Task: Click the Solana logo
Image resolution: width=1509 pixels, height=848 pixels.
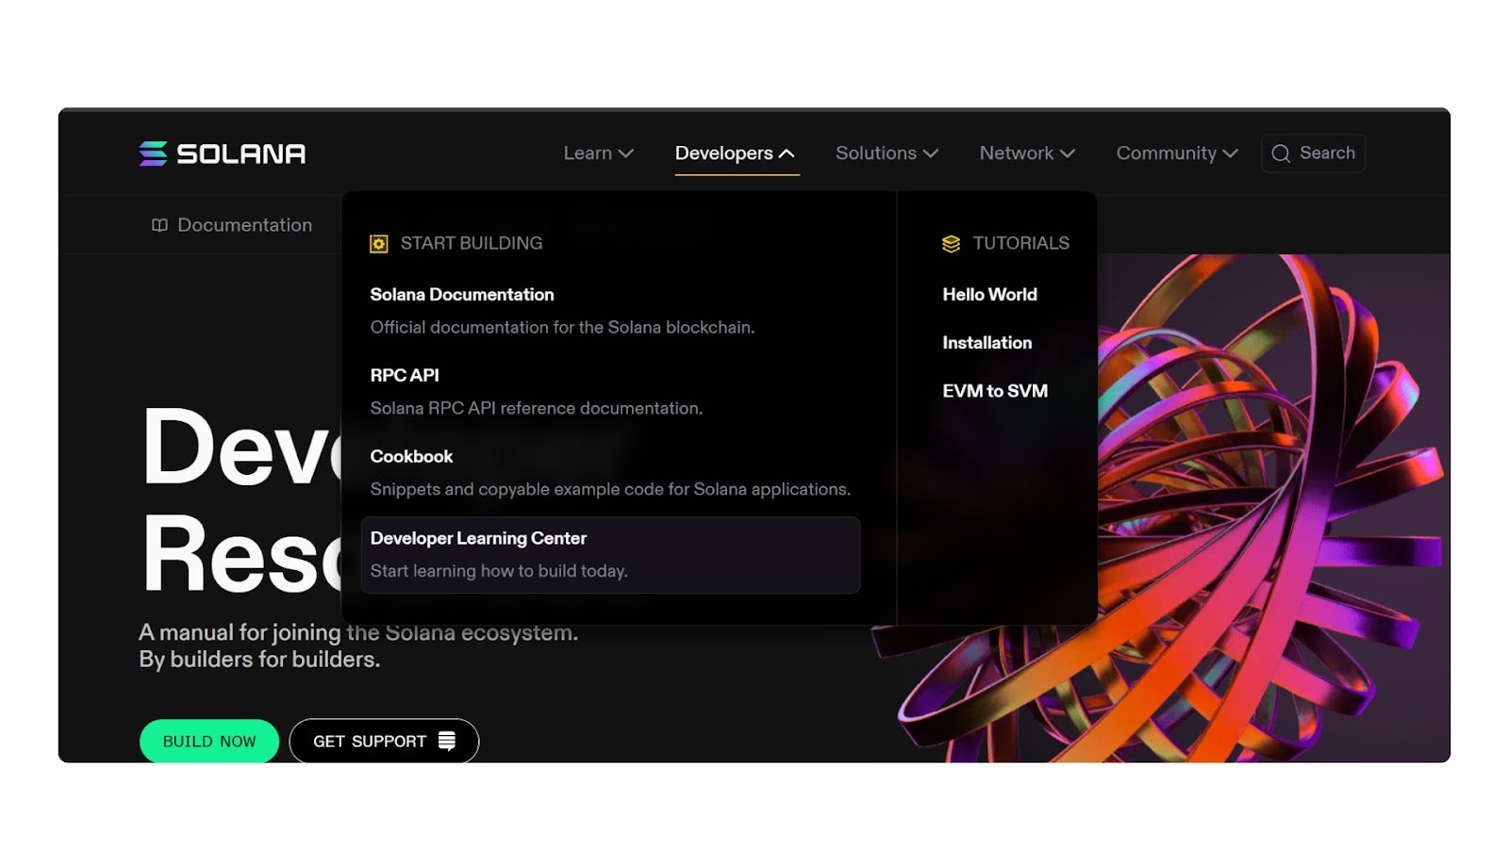Action: [x=222, y=154]
